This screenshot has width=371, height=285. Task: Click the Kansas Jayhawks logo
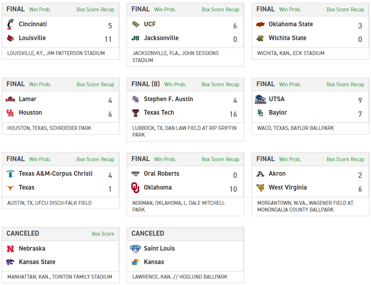[135, 262]
